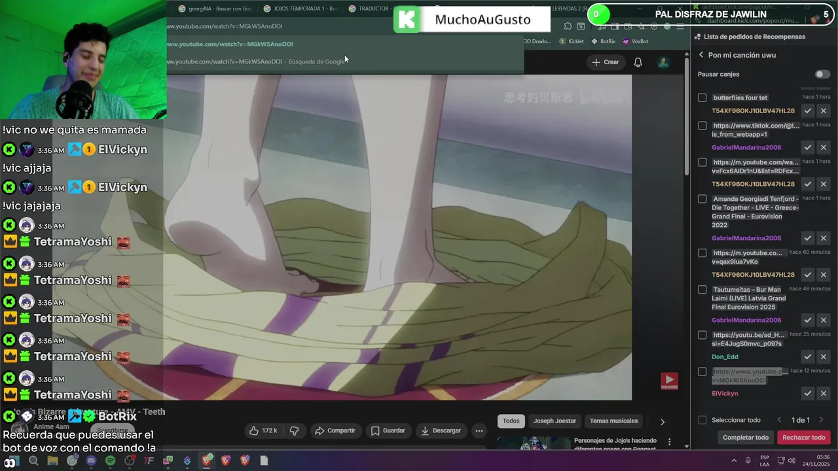Reject Amanda Georgiadi Tenfjord request X
This screenshot has height=471, width=838.
pos(824,238)
